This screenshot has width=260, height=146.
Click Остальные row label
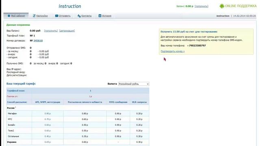click(13, 136)
